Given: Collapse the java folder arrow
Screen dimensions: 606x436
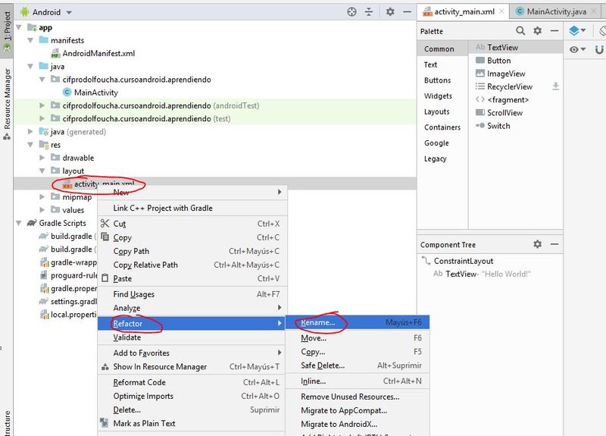Looking at the screenshot, I should point(30,67).
